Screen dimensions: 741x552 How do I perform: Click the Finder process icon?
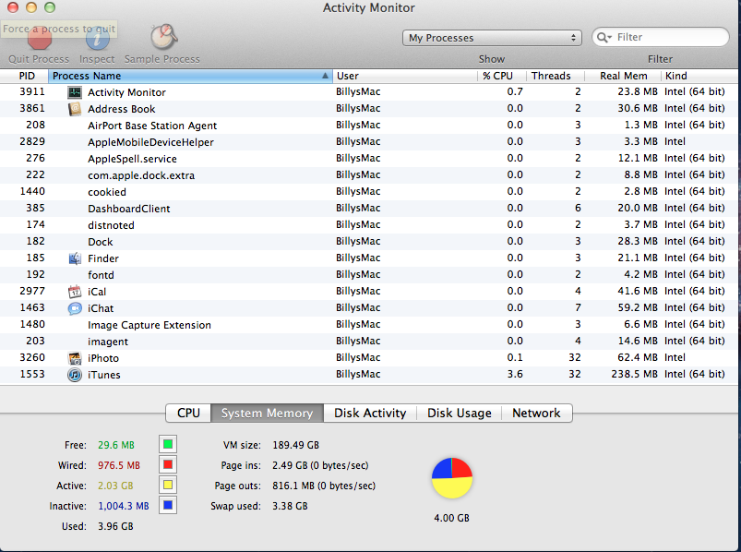(75, 258)
